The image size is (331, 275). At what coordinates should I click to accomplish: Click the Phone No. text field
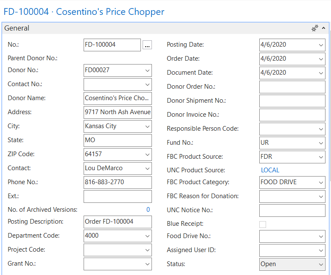pos(118,182)
